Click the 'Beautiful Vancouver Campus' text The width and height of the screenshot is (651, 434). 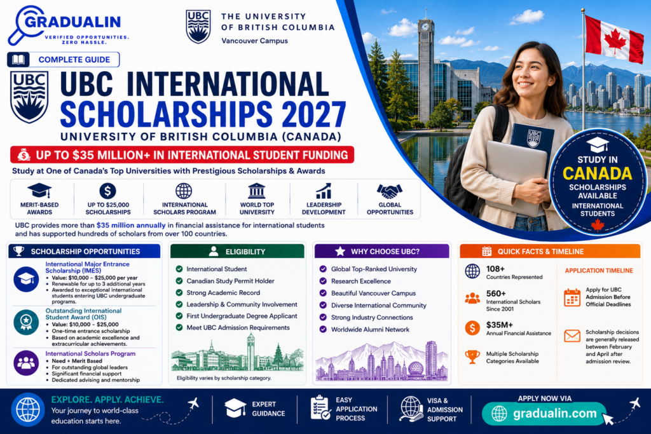click(373, 293)
